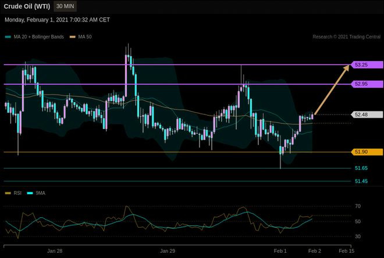This screenshot has width=384, height=258.
Task: Click the MA 20 + Bollinger Bands legend swatch
Action: point(8,37)
